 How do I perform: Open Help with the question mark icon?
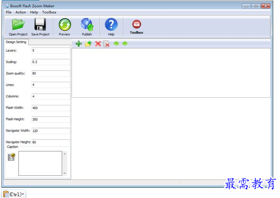pos(111,25)
